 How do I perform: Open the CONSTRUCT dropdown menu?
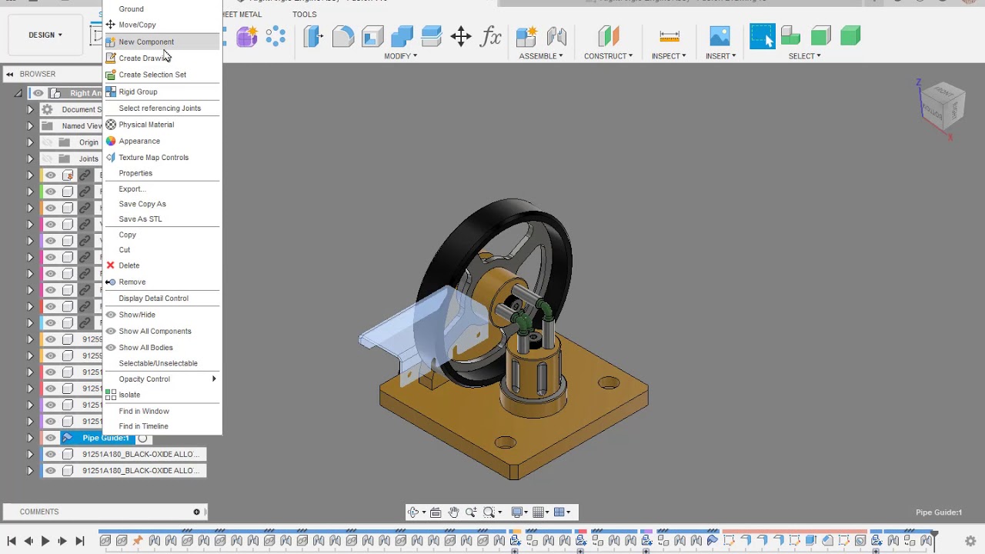coord(608,55)
